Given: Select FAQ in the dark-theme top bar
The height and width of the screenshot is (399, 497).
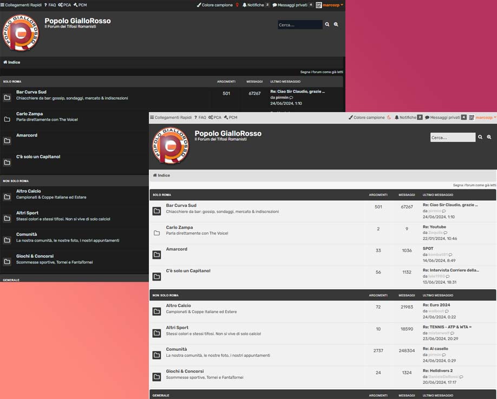Looking at the screenshot, I should [x=50, y=5].
